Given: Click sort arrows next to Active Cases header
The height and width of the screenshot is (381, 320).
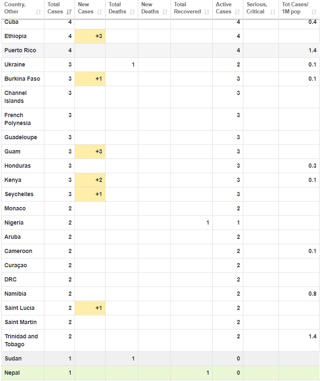Looking at the screenshot, I should click(x=237, y=12).
